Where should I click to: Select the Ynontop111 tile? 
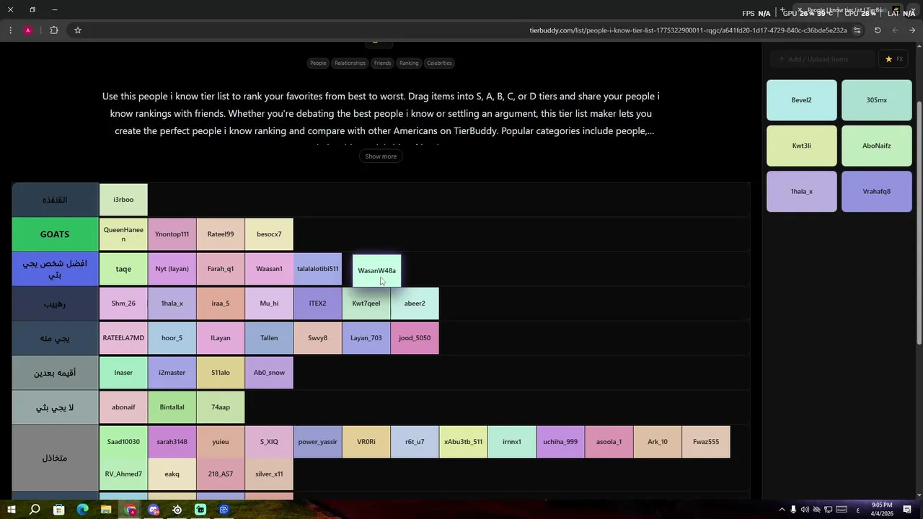tap(172, 234)
